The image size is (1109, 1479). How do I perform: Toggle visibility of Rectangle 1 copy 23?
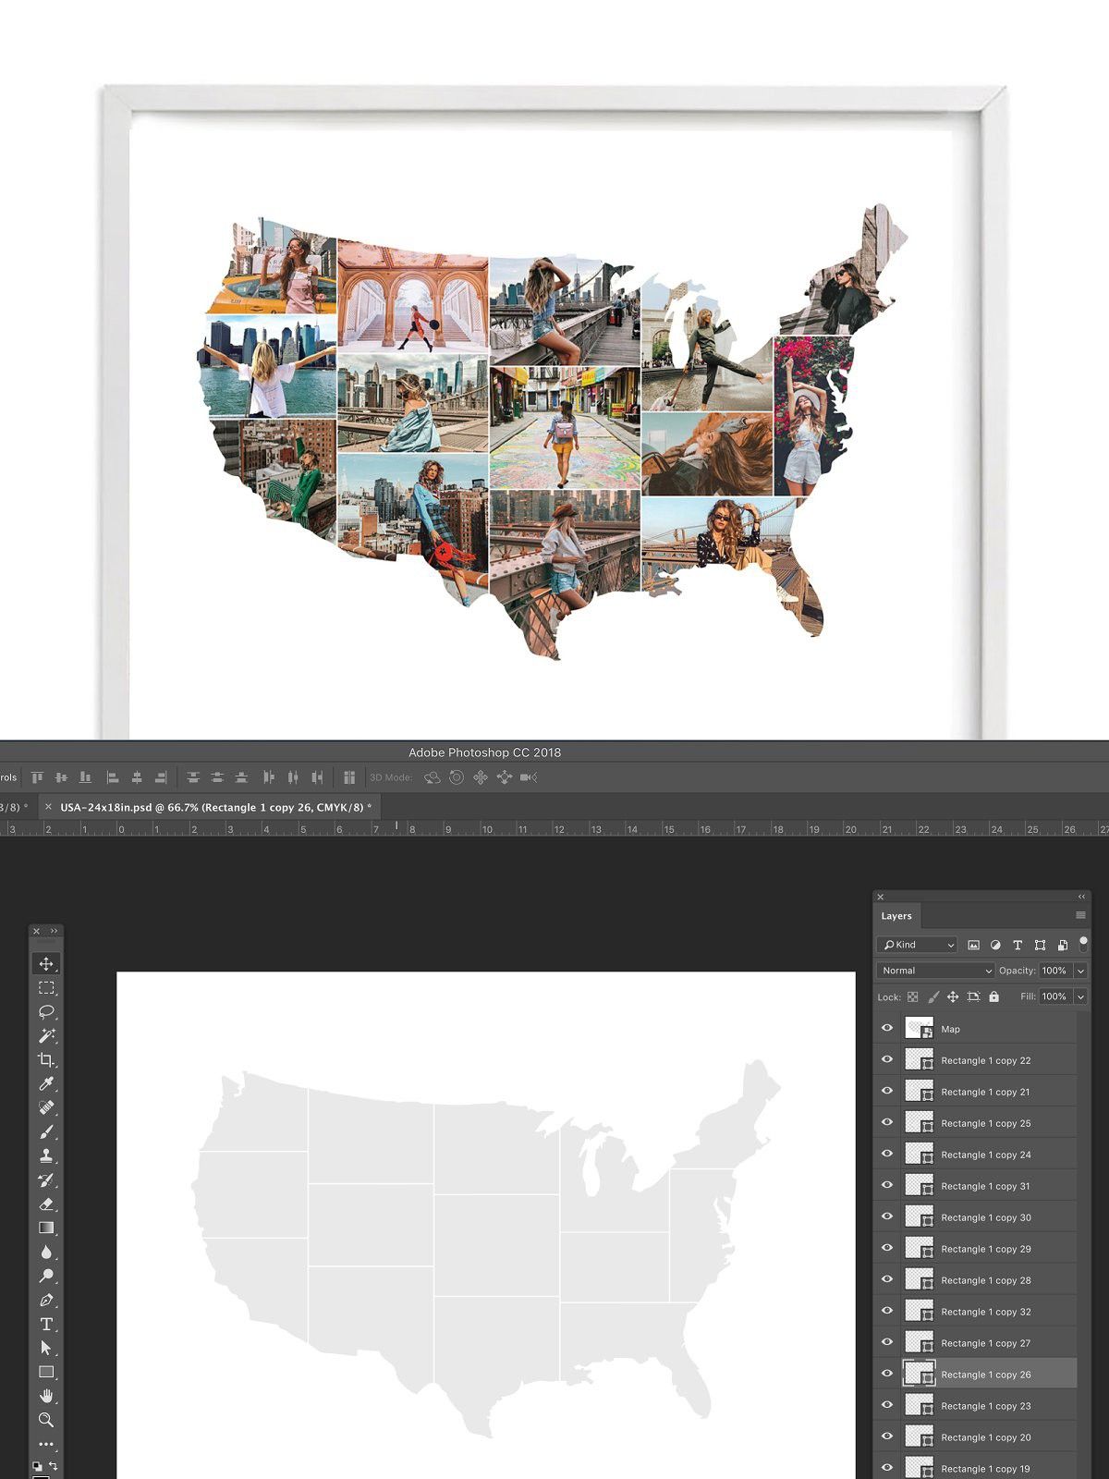click(x=887, y=1405)
